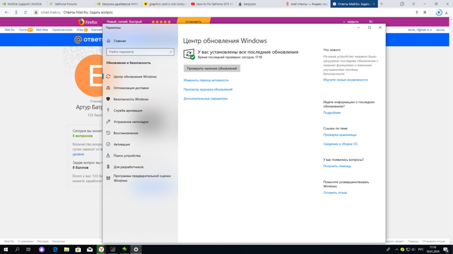Screen dimensions: 453x254
Task: Click выход logout link on Mail.Ru
Action: 441,30
